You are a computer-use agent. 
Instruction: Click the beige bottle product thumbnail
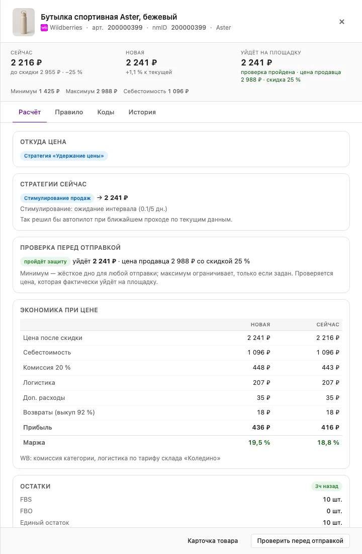tap(24, 22)
